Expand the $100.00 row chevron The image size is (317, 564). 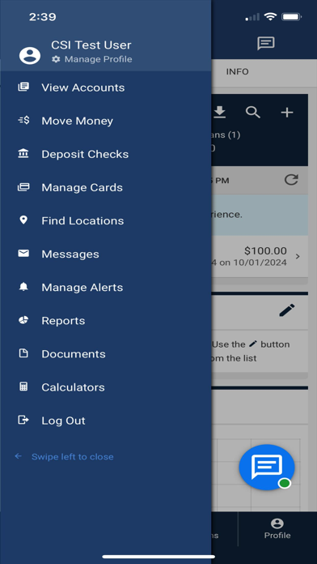click(x=298, y=256)
